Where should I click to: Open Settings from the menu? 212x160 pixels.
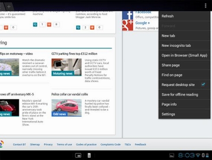[x=184, y=114]
